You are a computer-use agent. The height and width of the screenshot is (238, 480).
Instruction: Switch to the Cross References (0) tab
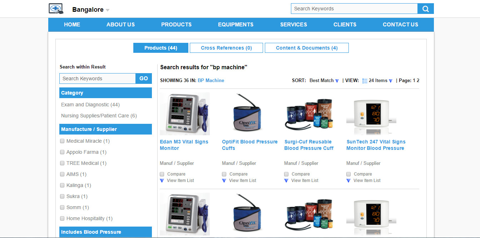pos(226,48)
